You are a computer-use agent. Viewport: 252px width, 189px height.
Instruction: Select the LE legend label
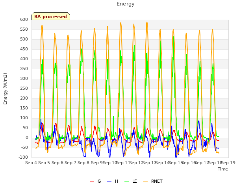click(x=135, y=181)
